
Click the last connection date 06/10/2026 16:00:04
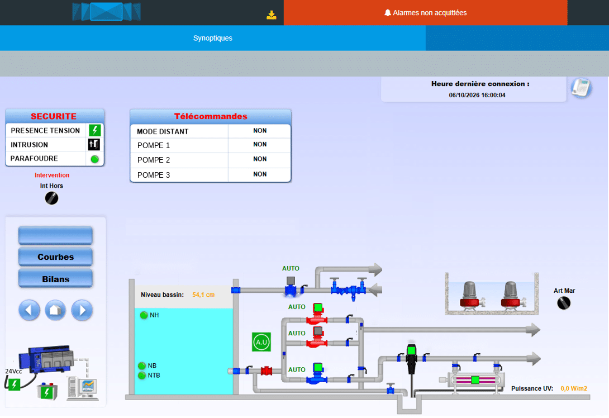click(x=477, y=95)
